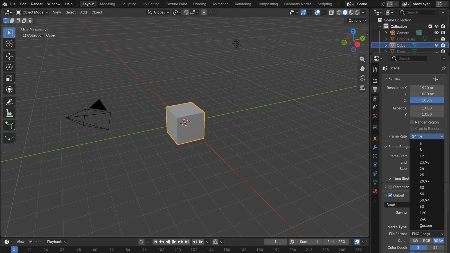Open the World properties tab icon
This screenshot has height=253, width=450.
tap(375, 116)
